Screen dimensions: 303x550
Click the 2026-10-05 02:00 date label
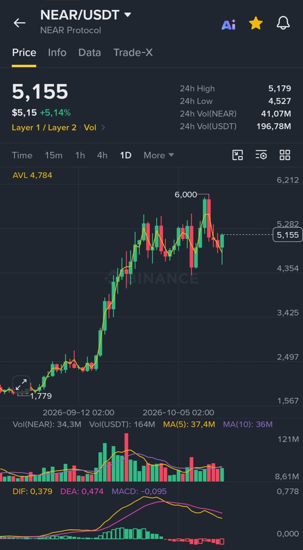click(178, 412)
